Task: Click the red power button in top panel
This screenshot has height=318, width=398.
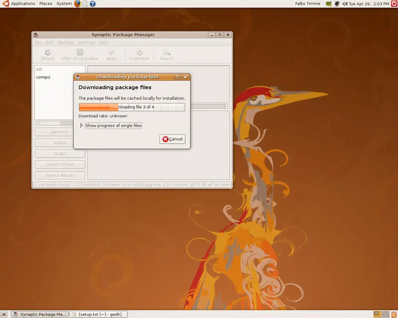Action: point(394,3)
